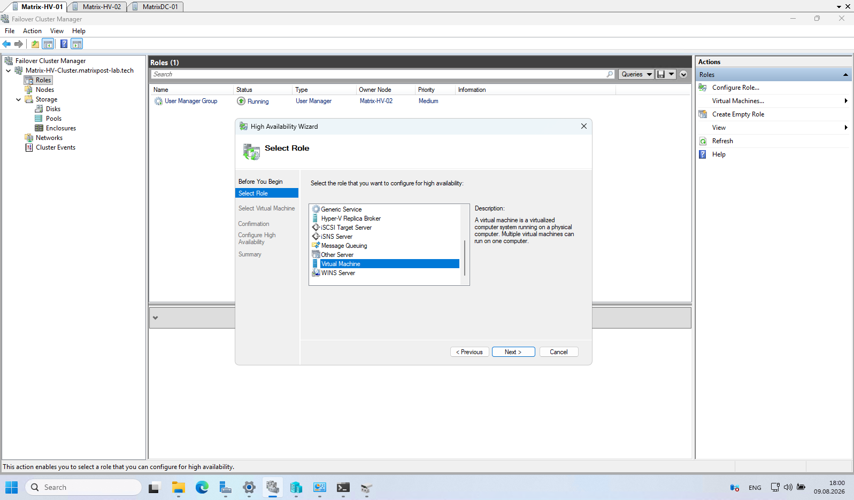Click Configure Role in the Actions pane
Viewport: 854px width, 500px height.
pyautogui.click(x=735, y=88)
